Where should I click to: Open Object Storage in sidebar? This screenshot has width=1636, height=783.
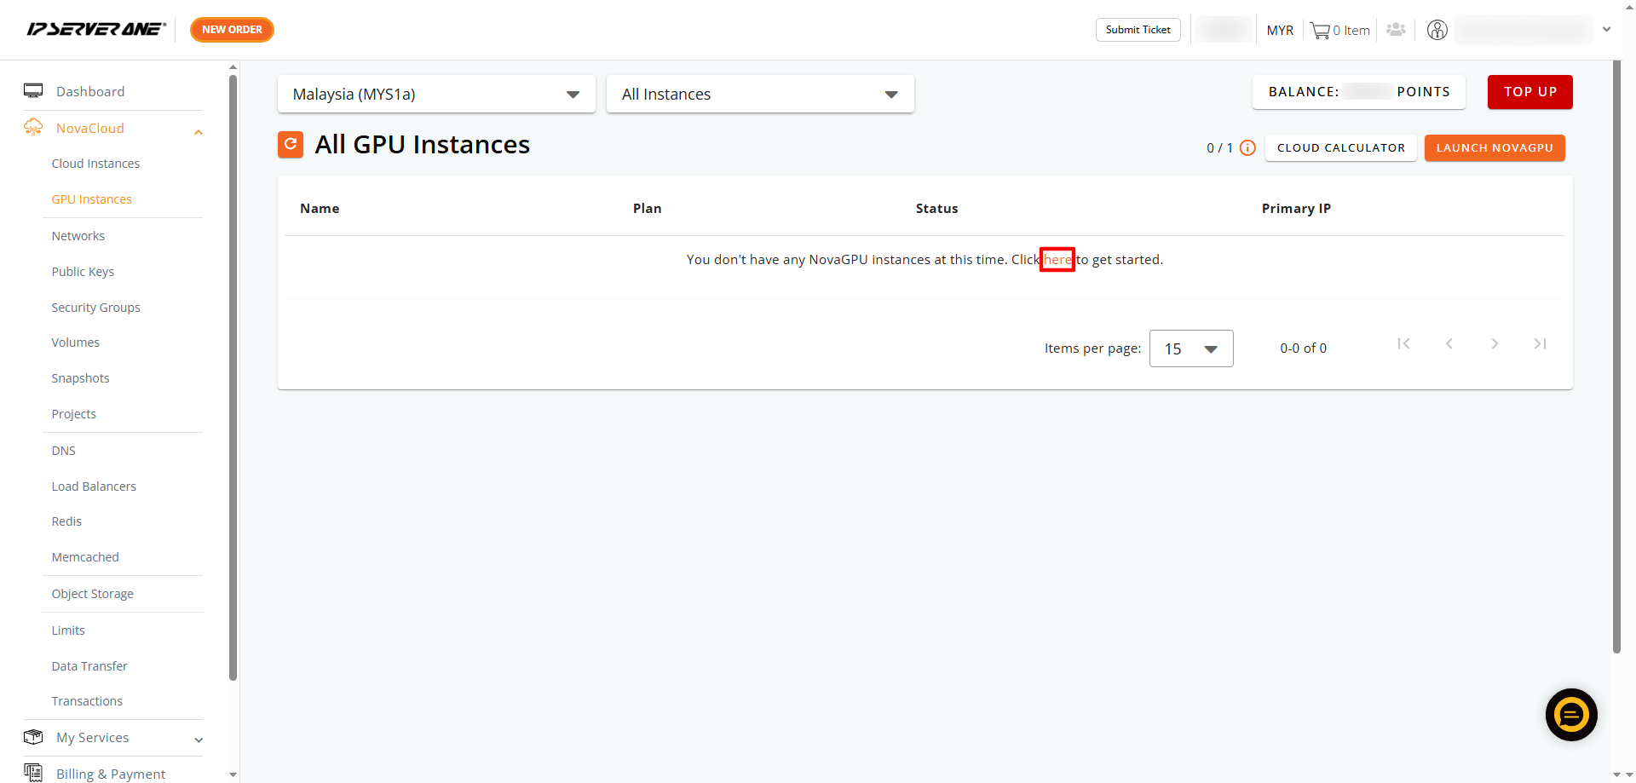click(x=92, y=594)
